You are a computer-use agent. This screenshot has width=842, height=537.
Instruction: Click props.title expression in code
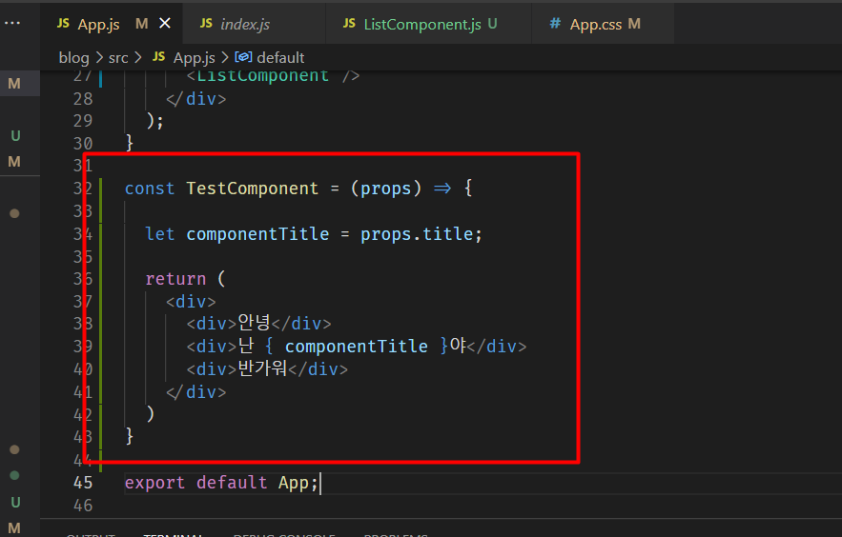point(417,234)
